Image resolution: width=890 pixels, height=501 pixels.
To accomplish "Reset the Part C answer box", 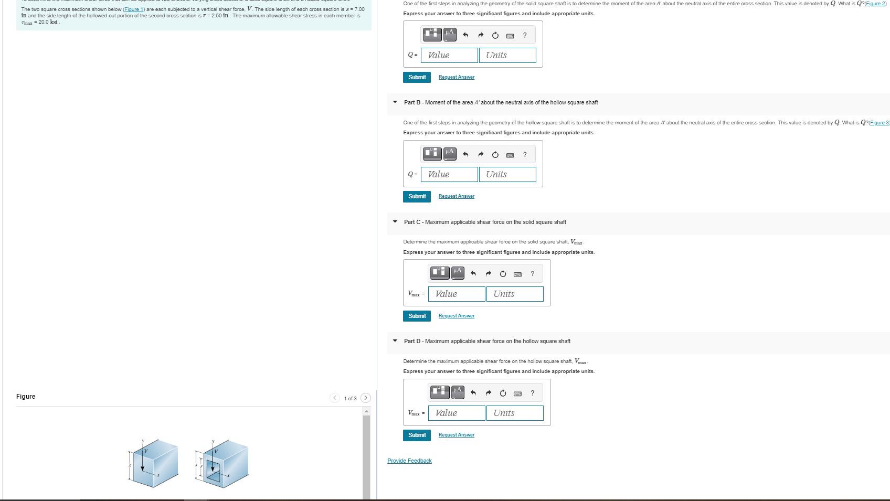I will [x=503, y=273].
